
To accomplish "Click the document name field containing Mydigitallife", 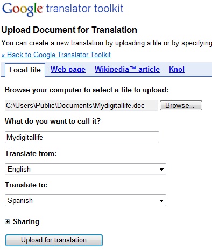I will (82, 137).
